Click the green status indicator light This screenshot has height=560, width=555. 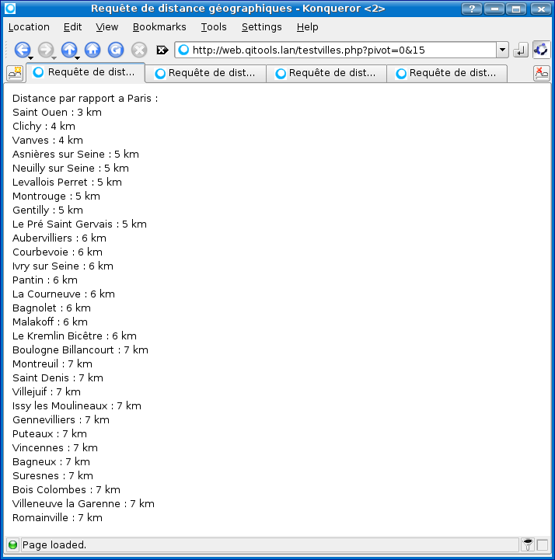coord(12,545)
